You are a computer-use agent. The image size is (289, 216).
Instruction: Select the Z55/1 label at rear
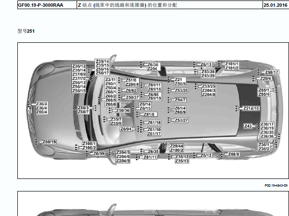coord(264,90)
